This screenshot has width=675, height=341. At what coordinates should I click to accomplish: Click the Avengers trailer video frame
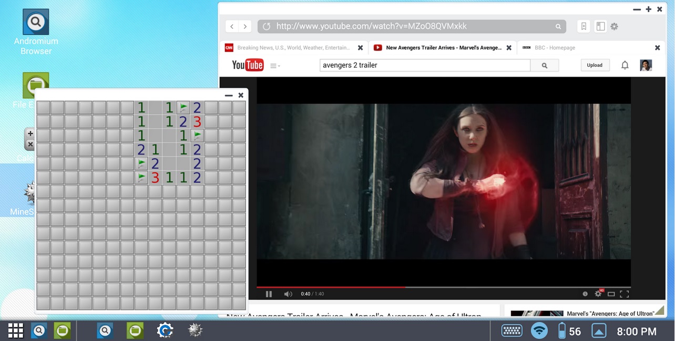pyautogui.click(x=444, y=181)
